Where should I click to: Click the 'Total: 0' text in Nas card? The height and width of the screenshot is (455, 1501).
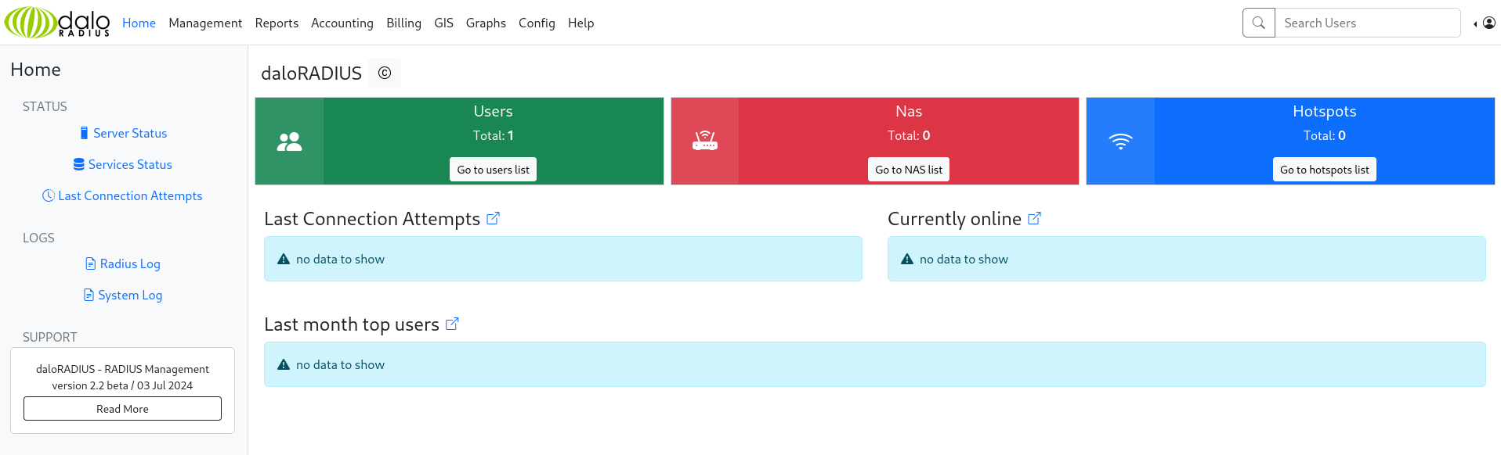point(909,135)
